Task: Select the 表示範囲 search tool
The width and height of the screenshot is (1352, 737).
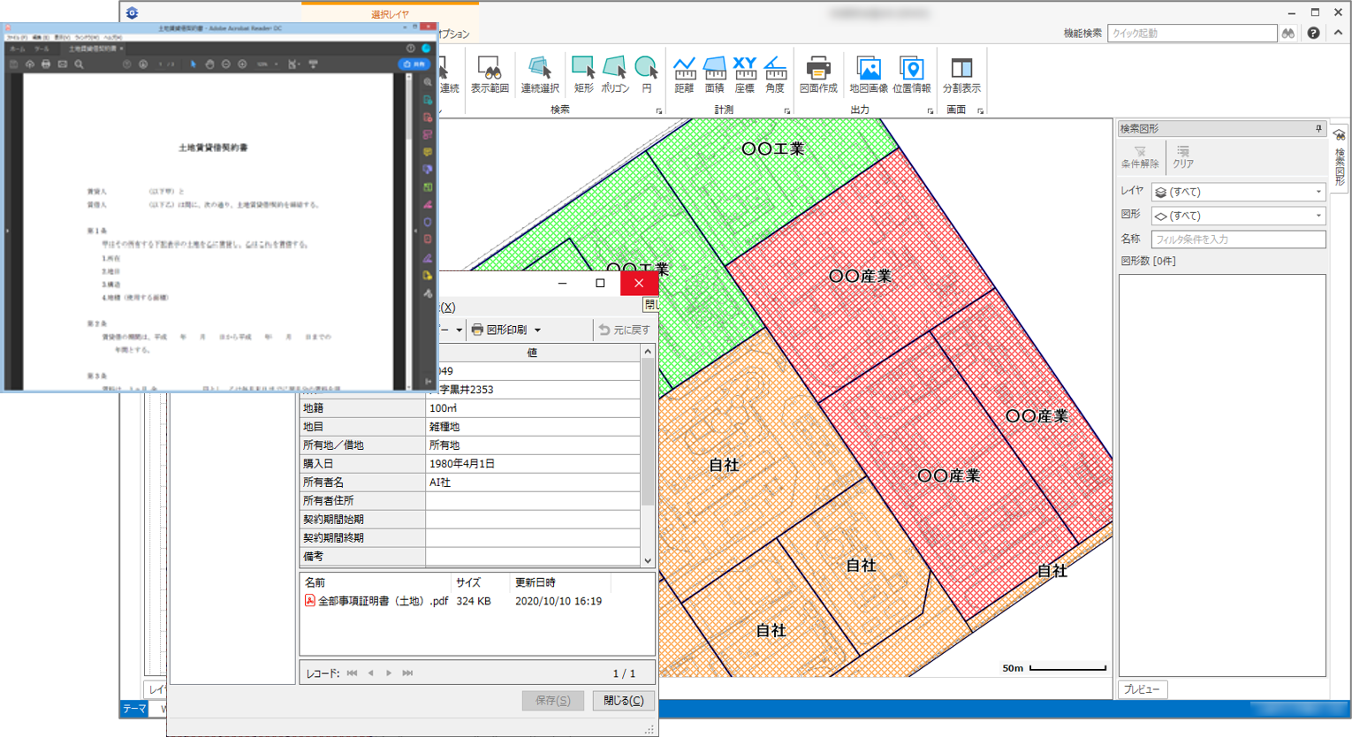Action: 489,74
